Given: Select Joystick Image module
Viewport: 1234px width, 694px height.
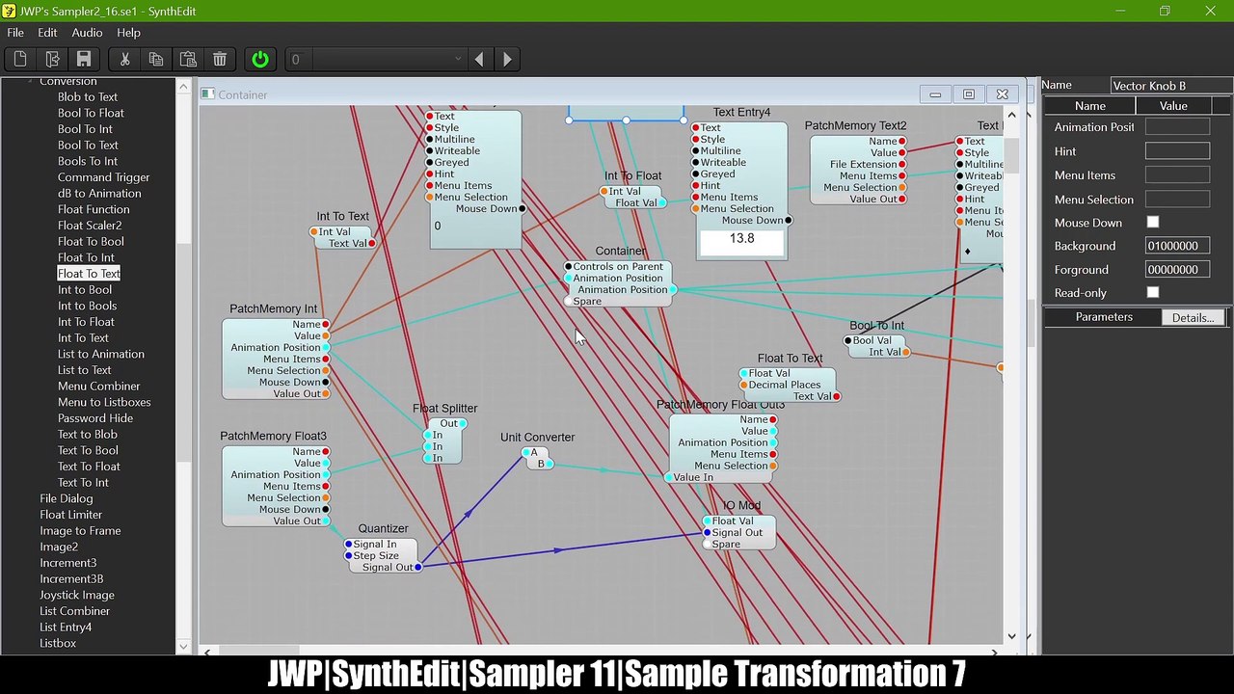Looking at the screenshot, I should [77, 596].
